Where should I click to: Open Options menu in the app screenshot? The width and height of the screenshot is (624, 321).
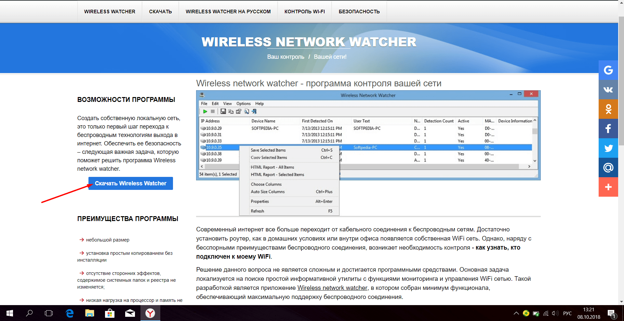[x=243, y=104]
